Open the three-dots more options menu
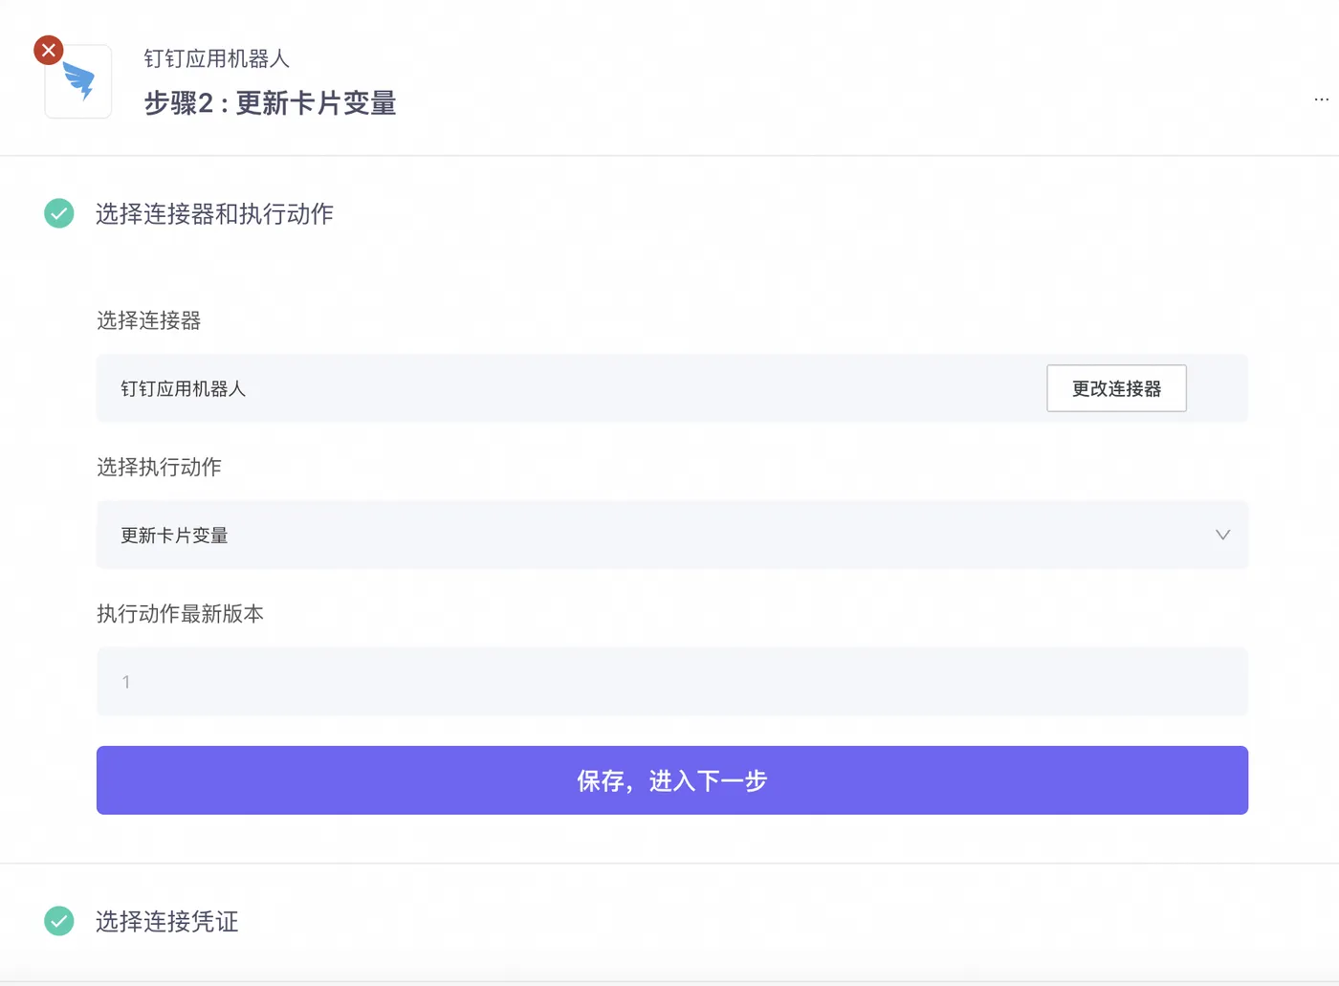 pos(1321,99)
